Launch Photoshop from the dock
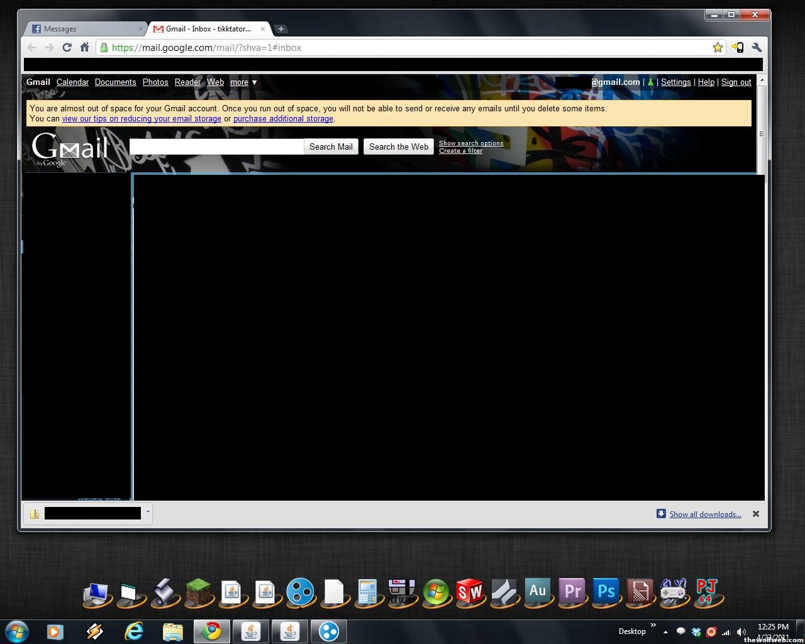 pyautogui.click(x=606, y=592)
